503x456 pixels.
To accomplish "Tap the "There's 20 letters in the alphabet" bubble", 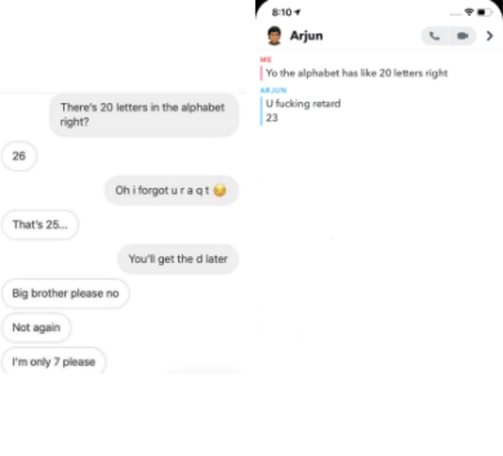I will pyautogui.click(x=143, y=115).
